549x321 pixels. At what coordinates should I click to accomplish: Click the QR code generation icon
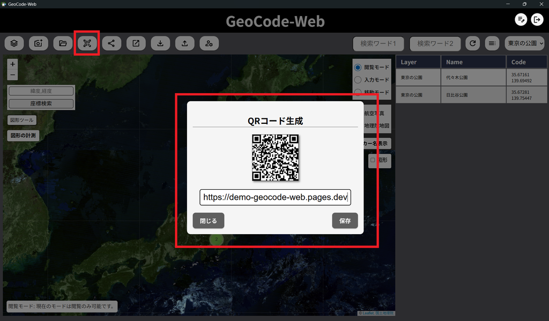tap(87, 43)
